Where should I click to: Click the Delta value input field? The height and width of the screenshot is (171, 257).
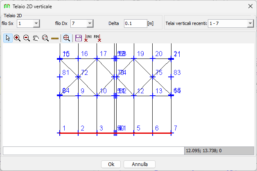click(x=135, y=24)
